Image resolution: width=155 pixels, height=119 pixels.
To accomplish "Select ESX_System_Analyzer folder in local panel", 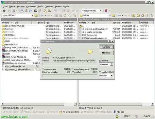I will point(13,26).
